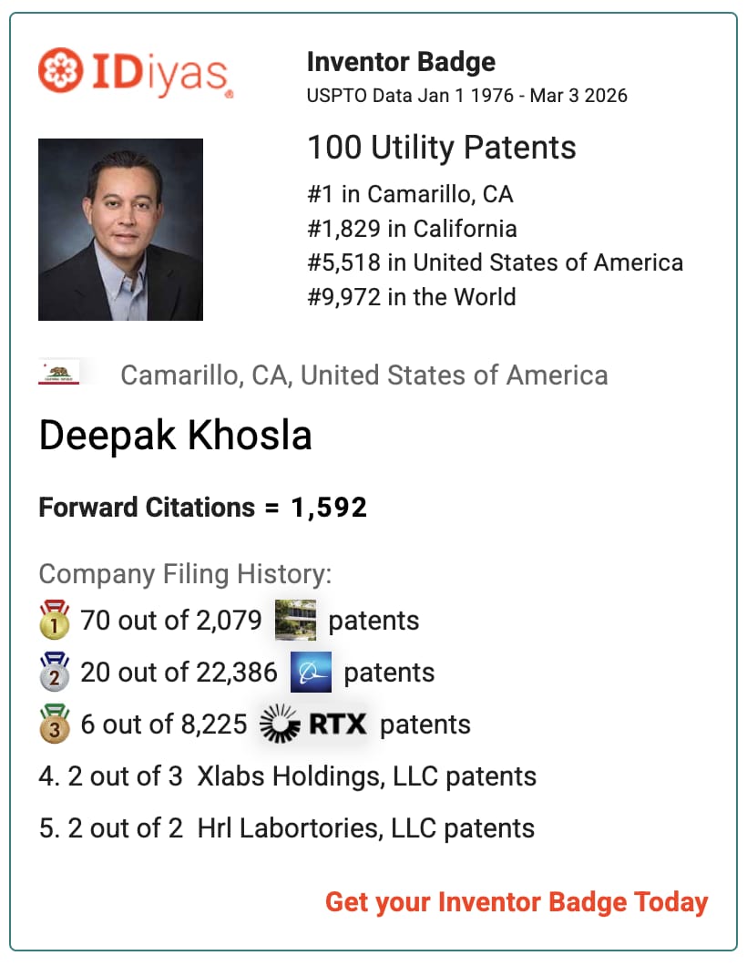Click the Xlabs Holdings, LLC patents entry
Image resolution: width=747 pixels, height=966 pixels.
pos(288,776)
